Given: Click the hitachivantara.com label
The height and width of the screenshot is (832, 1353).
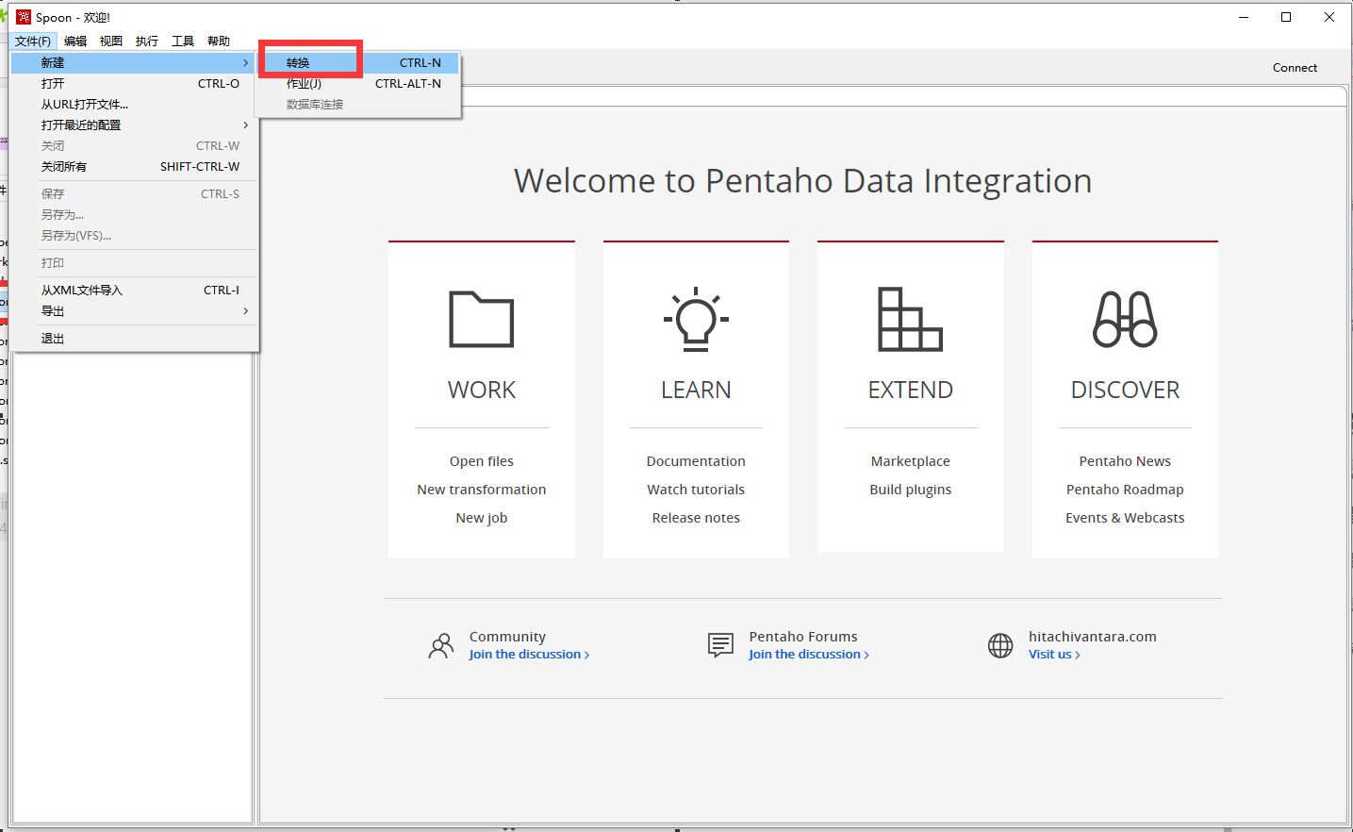Looking at the screenshot, I should (1093, 637).
